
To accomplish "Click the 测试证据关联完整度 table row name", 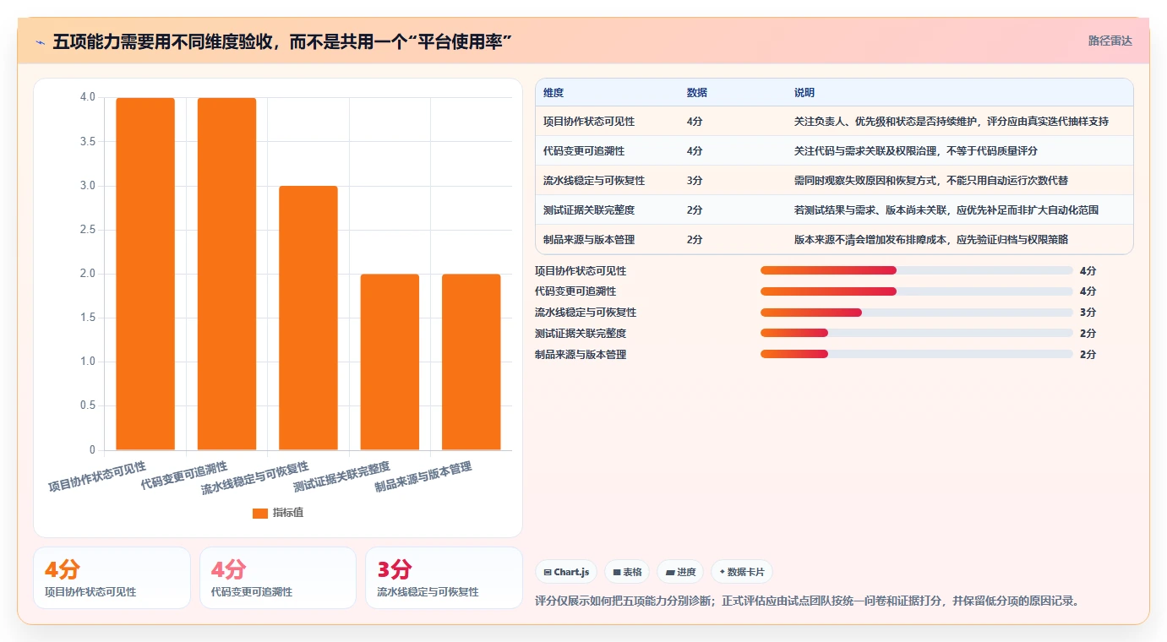I will (x=589, y=210).
